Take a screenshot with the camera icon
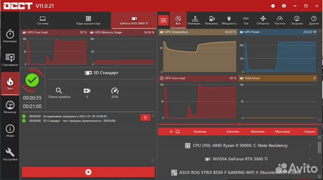This screenshot has width=323, height=180. (284, 6)
